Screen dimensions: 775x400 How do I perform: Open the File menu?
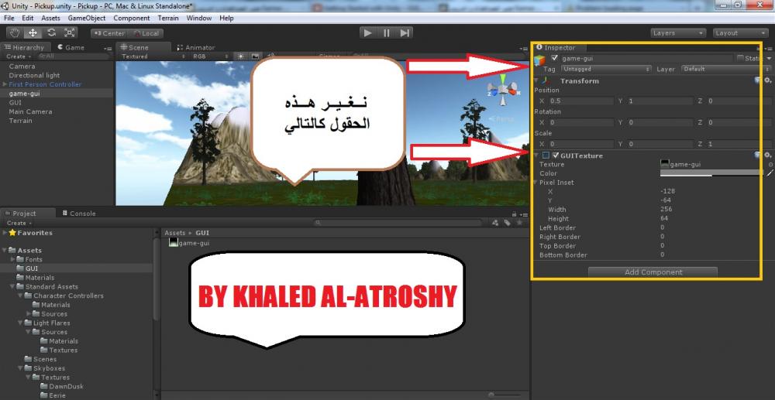(9, 18)
